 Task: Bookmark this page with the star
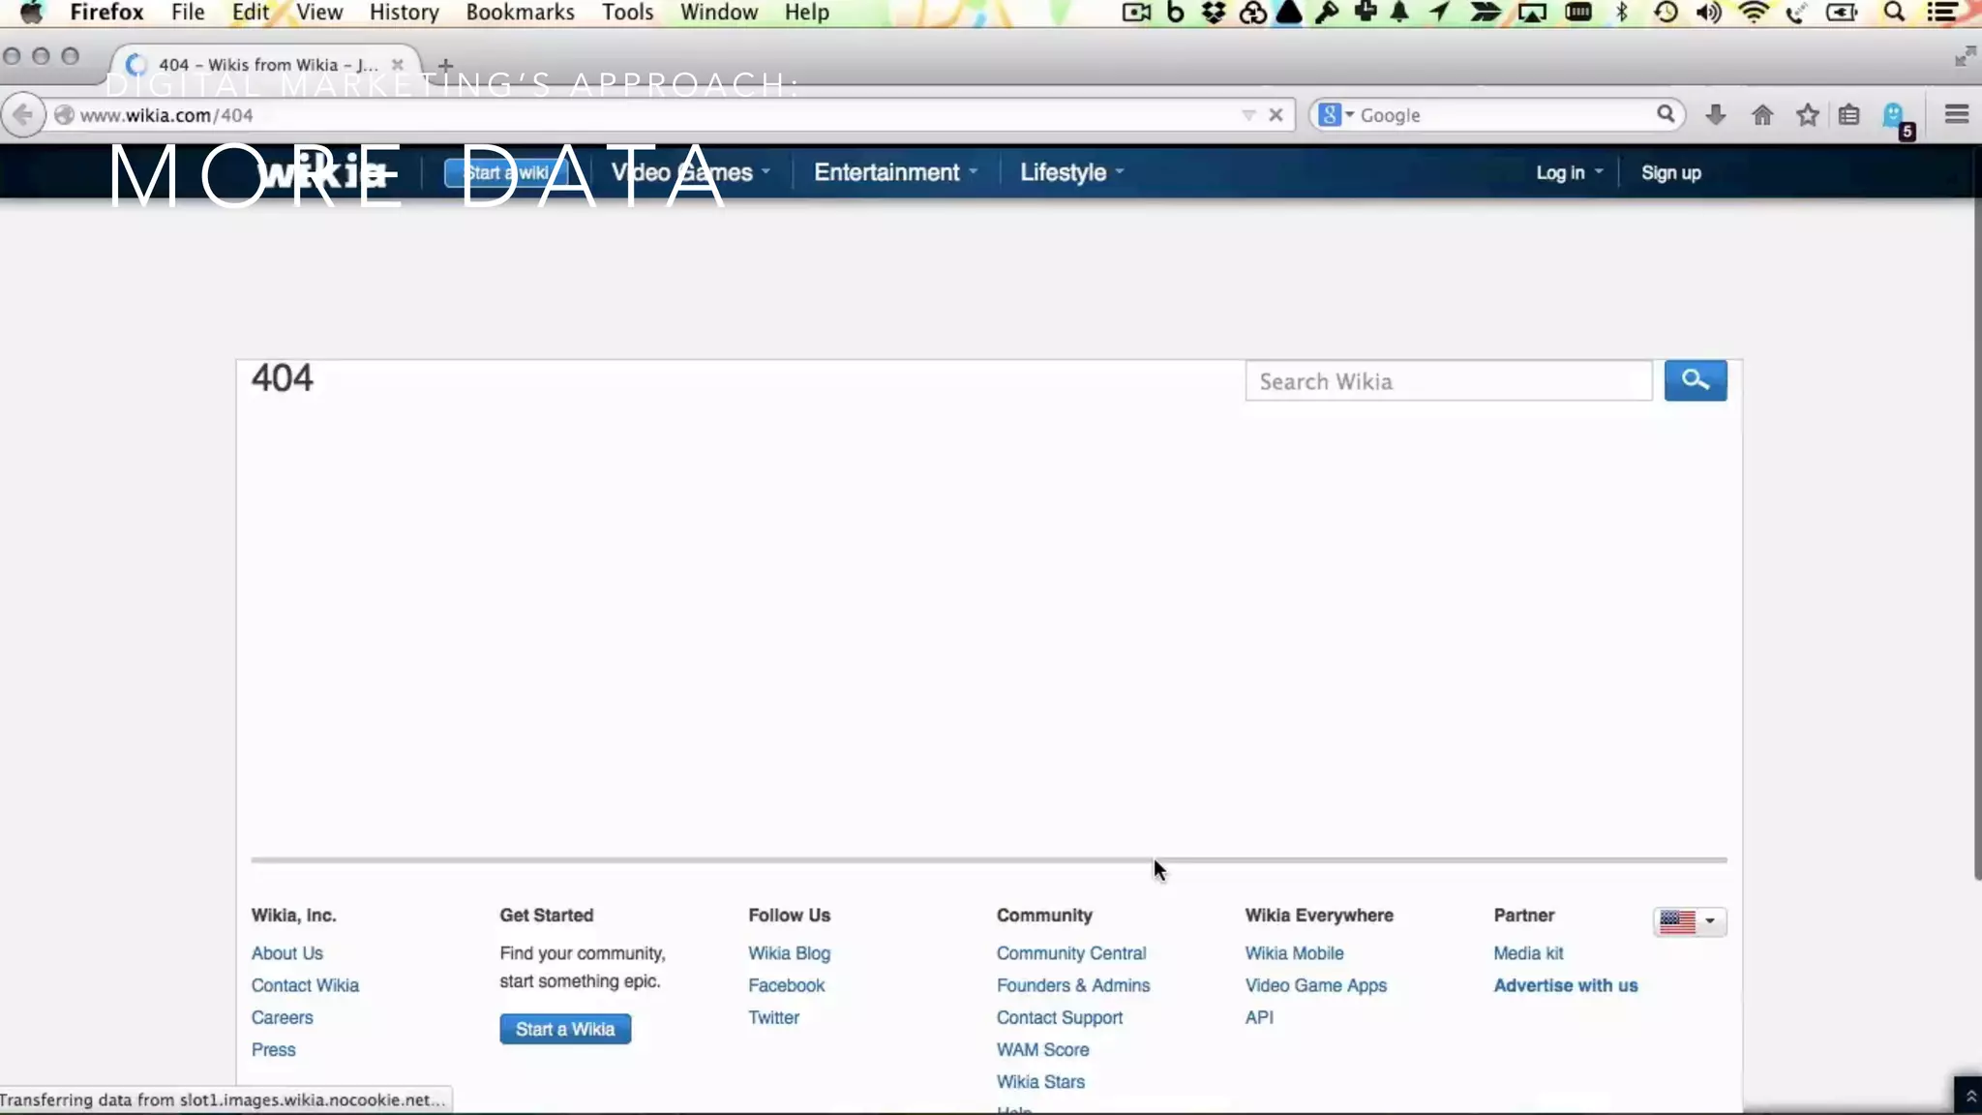[1807, 115]
